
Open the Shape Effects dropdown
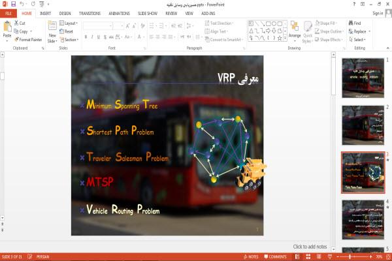click(x=329, y=39)
